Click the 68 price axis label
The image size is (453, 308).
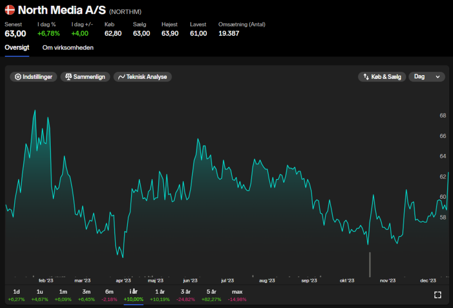pyautogui.click(x=443, y=116)
